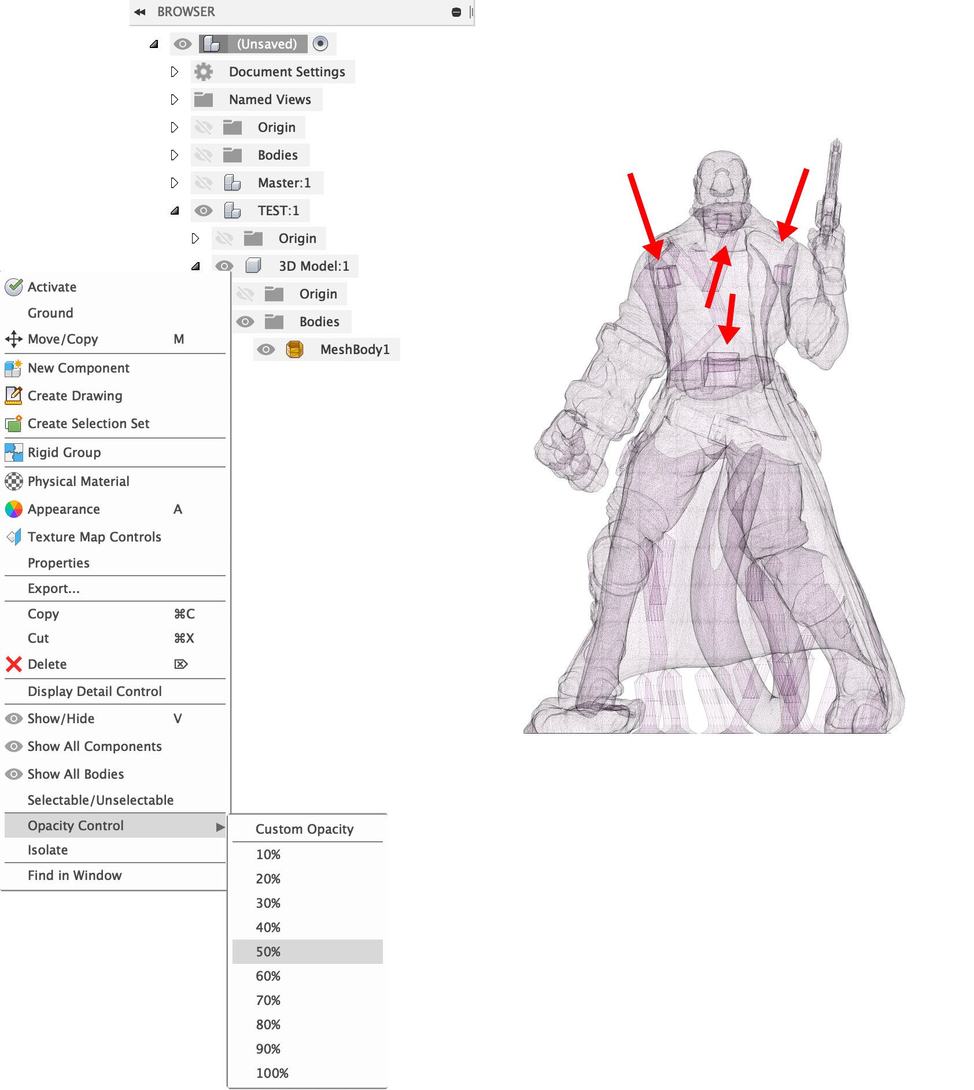974x1090 pixels.
Task: Select Find in Window menu entry
Action: point(115,875)
